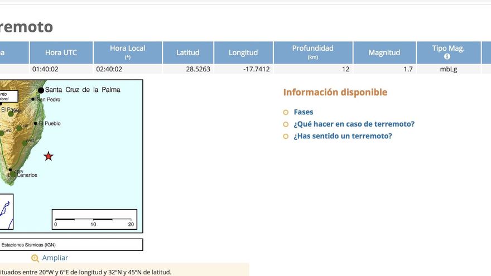Click the magnifier icon beside Ampliar
Viewport: 491px width, 276px height.
(x=35, y=258)
